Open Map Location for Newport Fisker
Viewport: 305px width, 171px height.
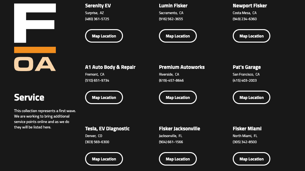point(251,36)
